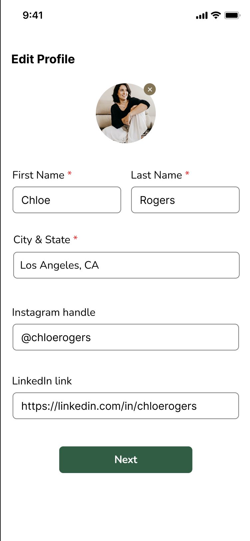Click the LinkedIn link label
Image resolution: width=250 pixels, height=541 pixels.
pyautogui.click(x=42, y=381)
